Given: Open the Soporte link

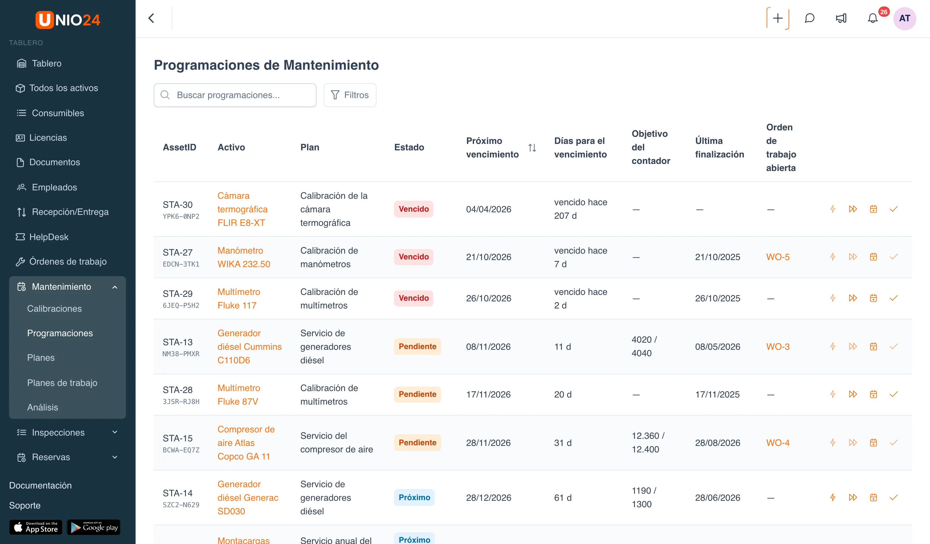Looking at the screenshot, I should click(25, 505).
